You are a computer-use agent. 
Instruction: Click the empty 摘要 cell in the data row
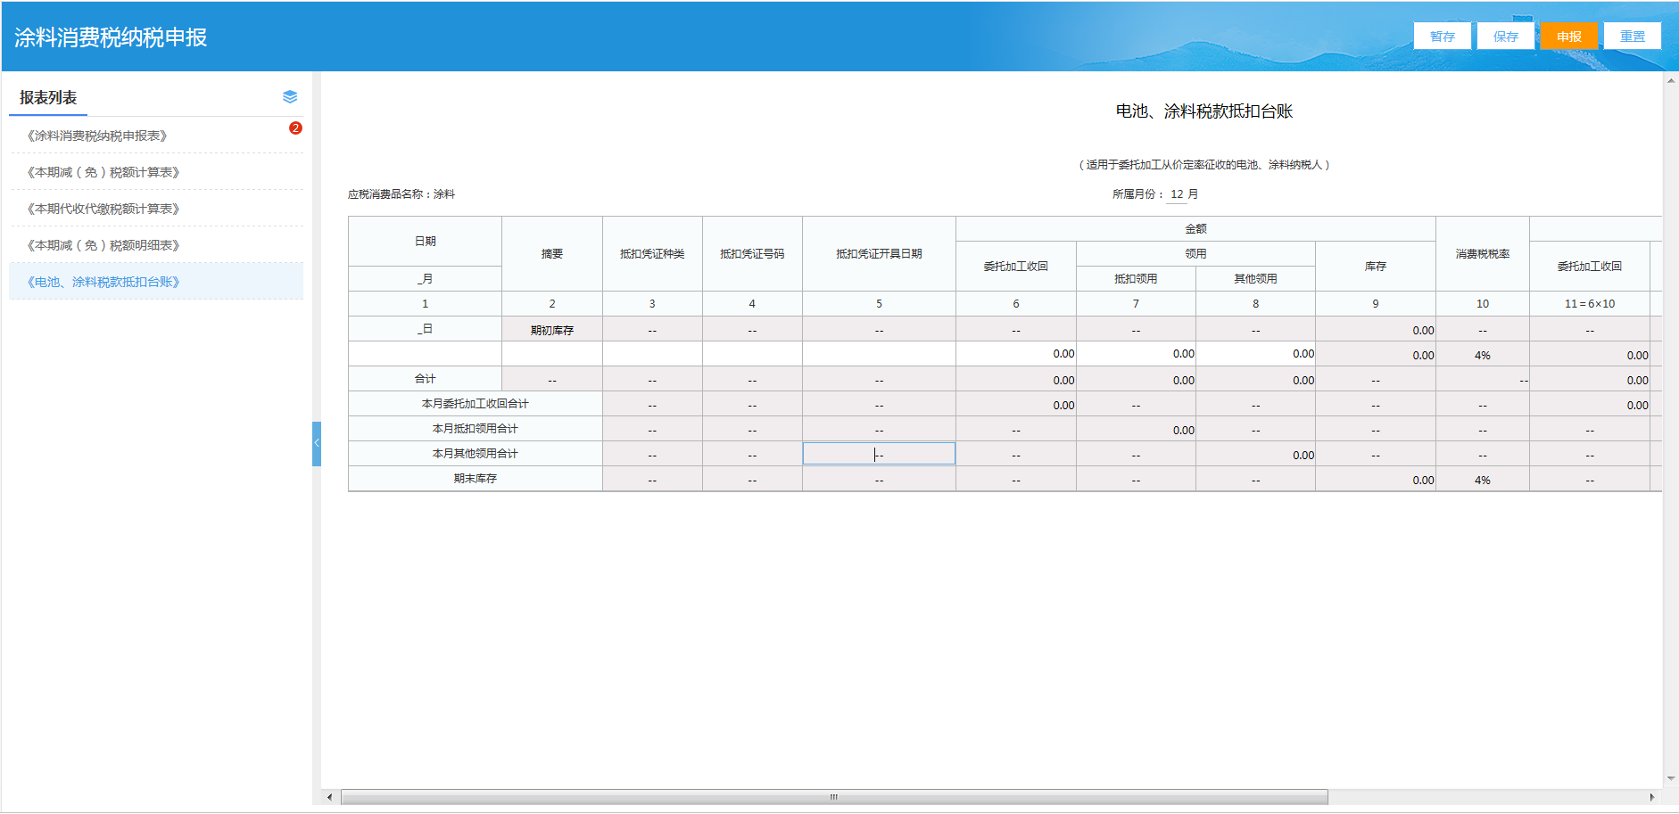point(551,354)
